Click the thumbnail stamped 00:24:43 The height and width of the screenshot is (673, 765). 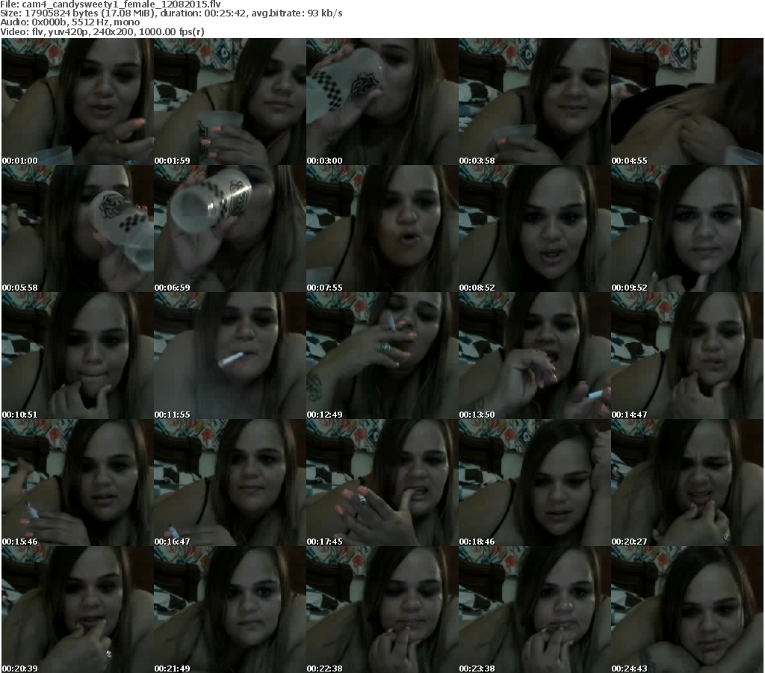click(687, 610)
